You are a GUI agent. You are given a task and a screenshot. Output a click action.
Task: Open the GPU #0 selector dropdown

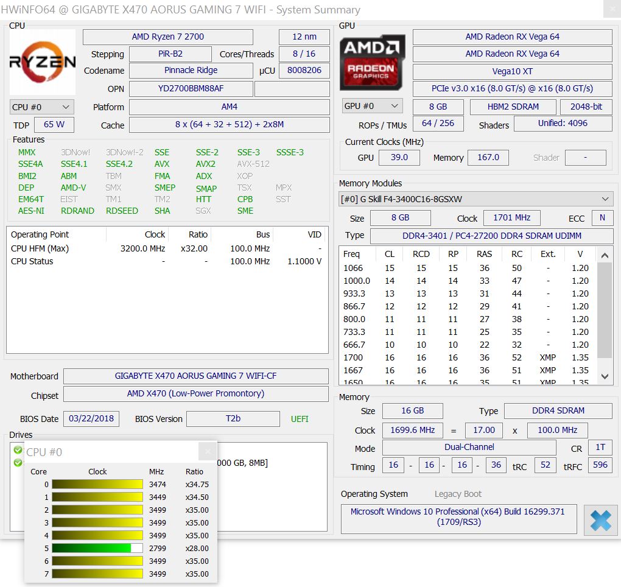pyautogui.click(x=372, y=106)
